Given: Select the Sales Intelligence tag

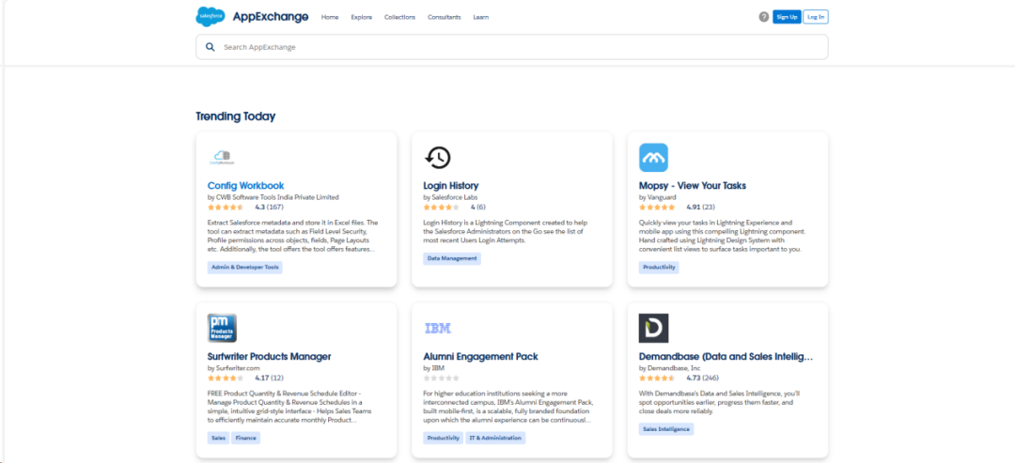Looking at the screenshot, I should pyautogui.click(x=666, y=429).
